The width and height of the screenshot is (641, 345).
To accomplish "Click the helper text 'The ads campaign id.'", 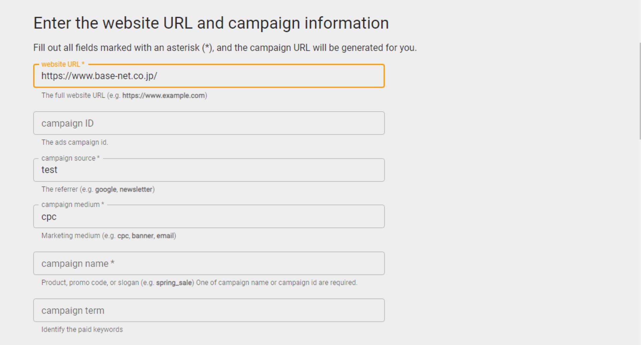I will [74, 142].
